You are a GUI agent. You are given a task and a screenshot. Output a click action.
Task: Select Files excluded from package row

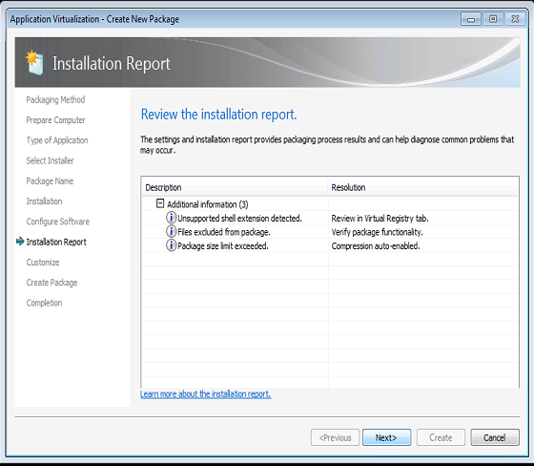click(330, 232)
